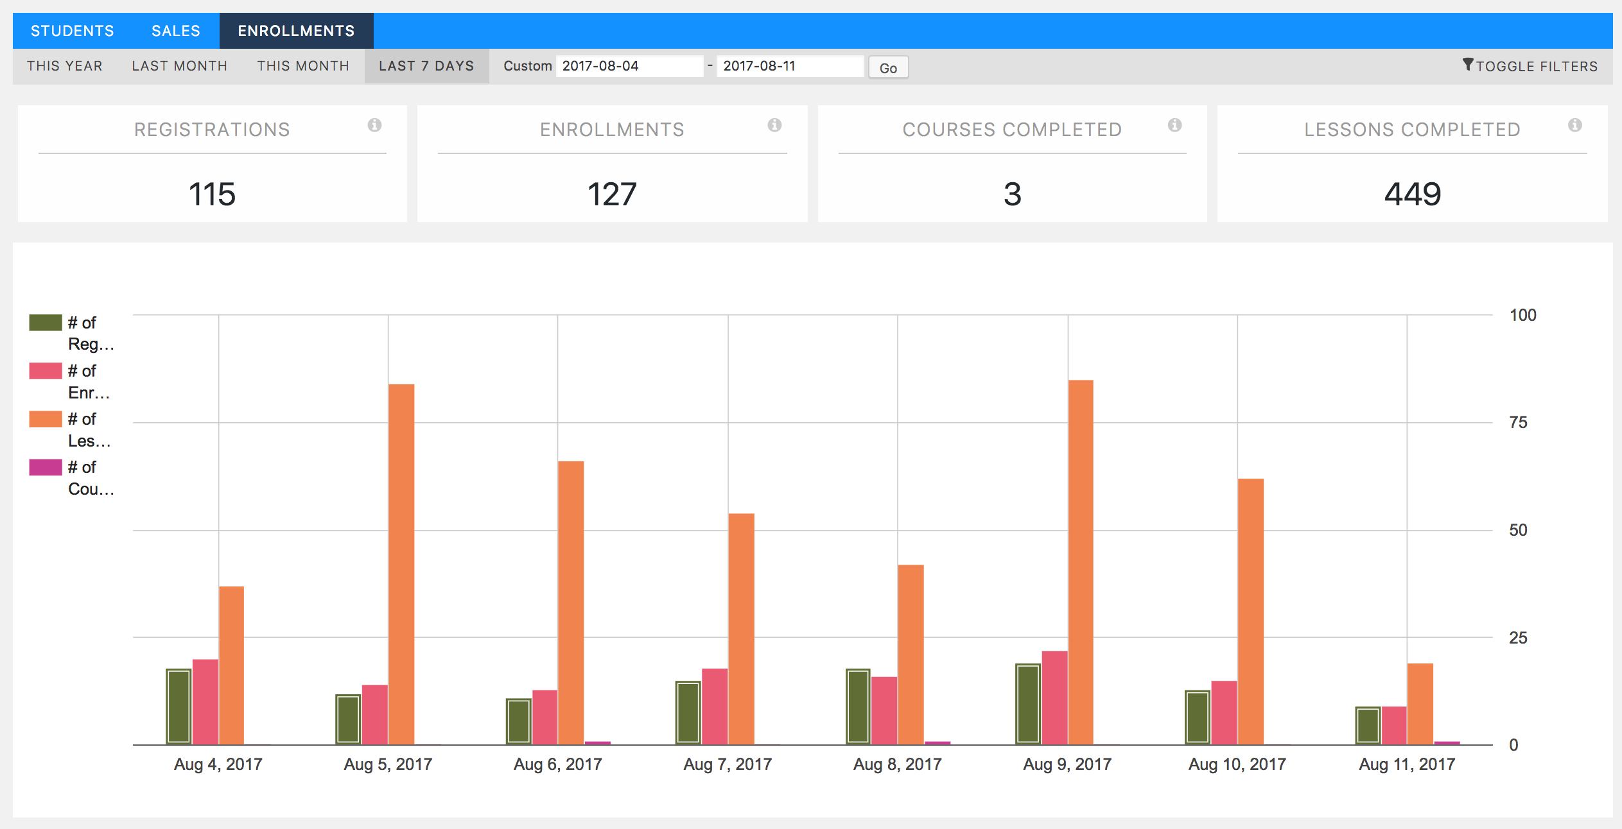Screen dimensions: 1622x829
Task: Toggle the Courses magenta legend swatch
Action: 46,467
